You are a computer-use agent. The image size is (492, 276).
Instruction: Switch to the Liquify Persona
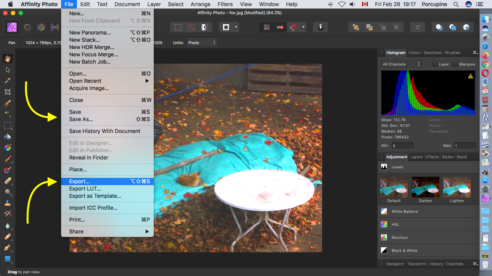pyautogui.click(x=27, y=27)
